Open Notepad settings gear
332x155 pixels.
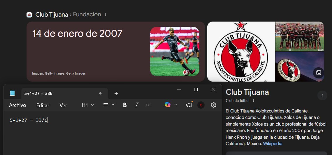click(x=214, y=105)
